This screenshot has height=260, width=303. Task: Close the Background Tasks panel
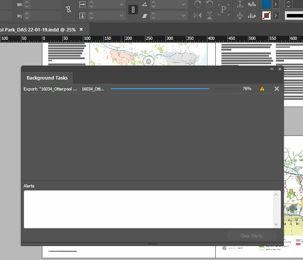pyautogui.click(x=279, y=69)
